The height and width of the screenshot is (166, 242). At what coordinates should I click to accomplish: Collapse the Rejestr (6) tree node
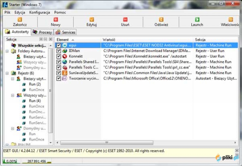(7, 73)
